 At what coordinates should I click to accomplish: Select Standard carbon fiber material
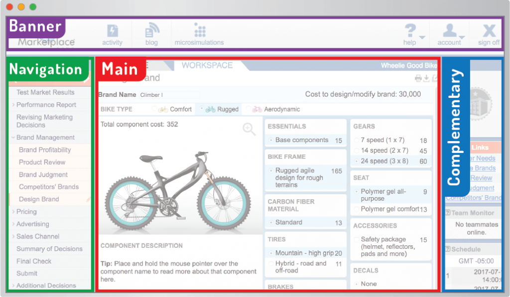click(271, 223)
